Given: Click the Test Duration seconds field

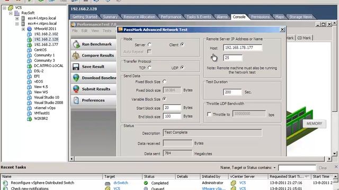Looking at the screenshot, I should pyautogui.click(x=232, y=92).
